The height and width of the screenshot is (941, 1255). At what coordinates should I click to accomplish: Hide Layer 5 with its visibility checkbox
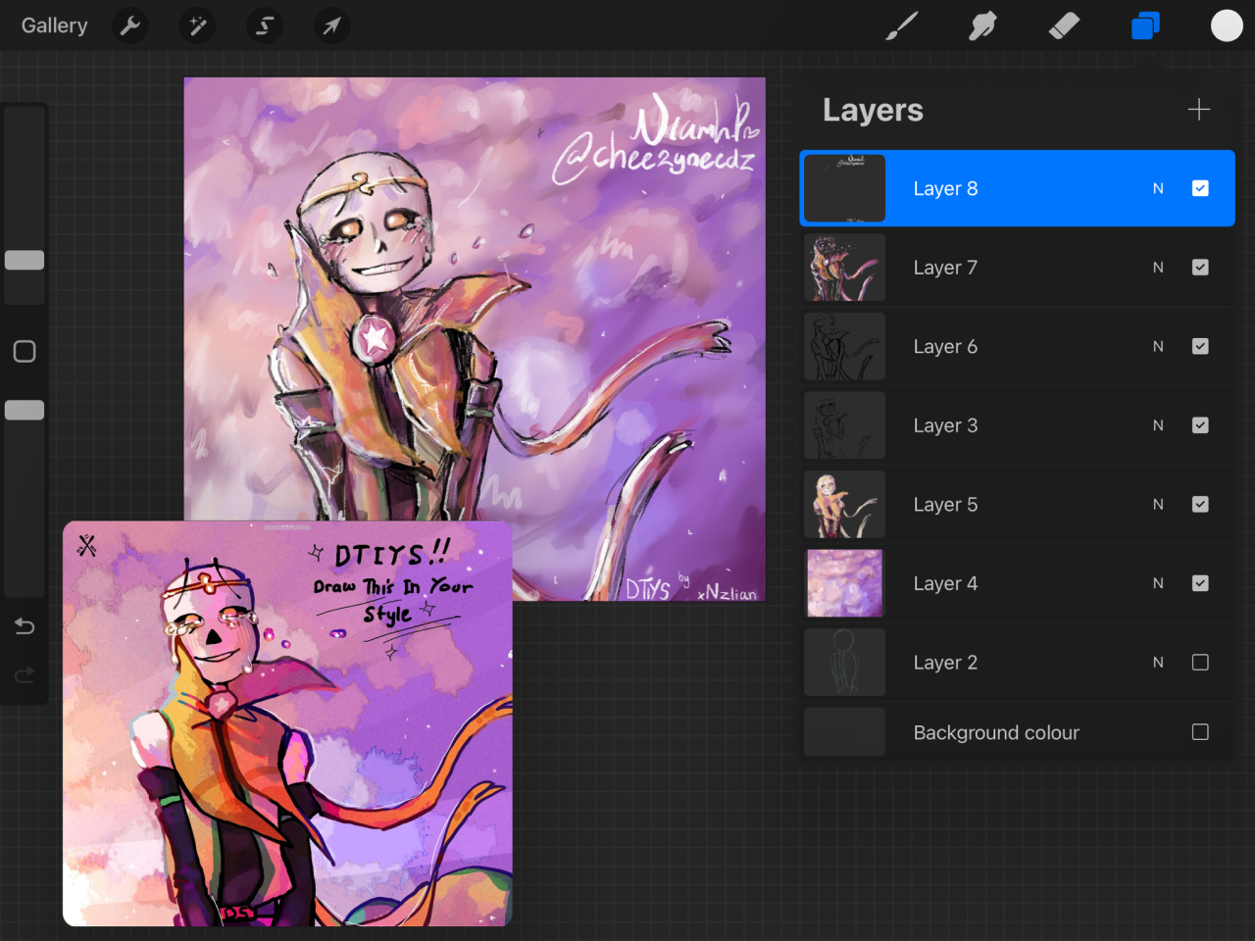[x=1200, y=504]
